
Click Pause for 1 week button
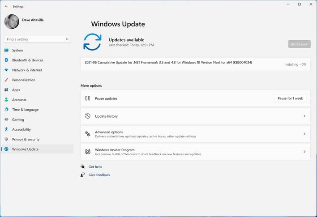290,98
